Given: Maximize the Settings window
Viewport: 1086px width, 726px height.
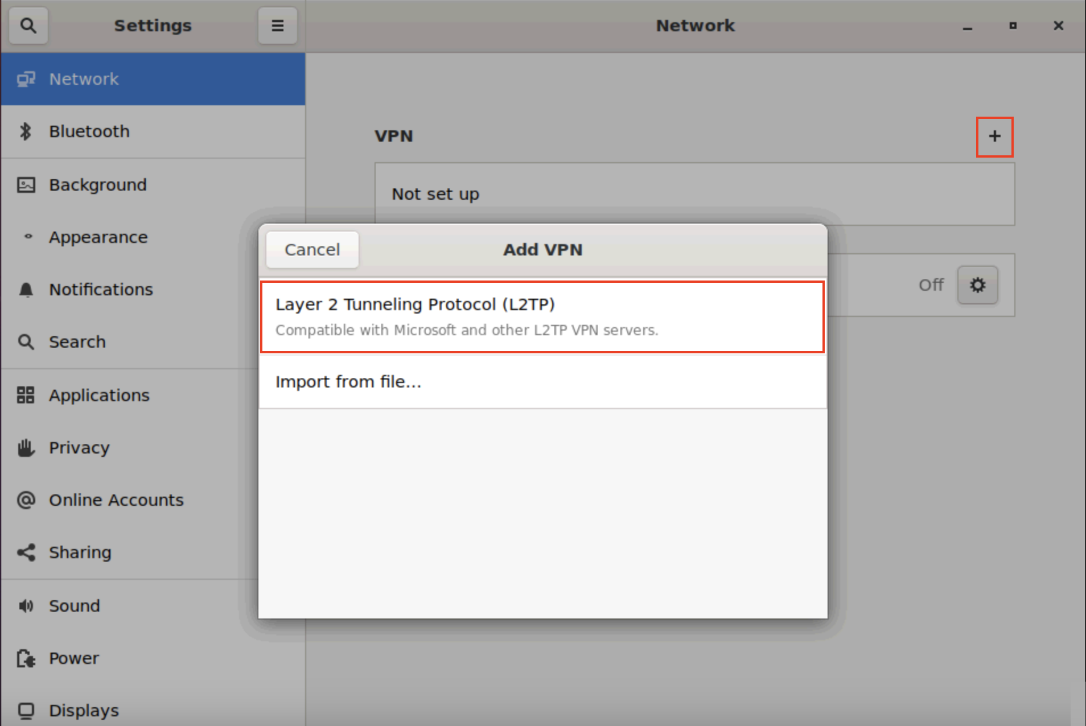Looking at the screenshot, I should 1013,26.
